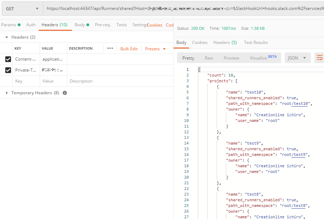
Task: Click the "projects" key in JSON
Action: coord(219,81)
